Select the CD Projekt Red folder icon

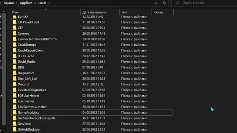click(x=14, y=22)
